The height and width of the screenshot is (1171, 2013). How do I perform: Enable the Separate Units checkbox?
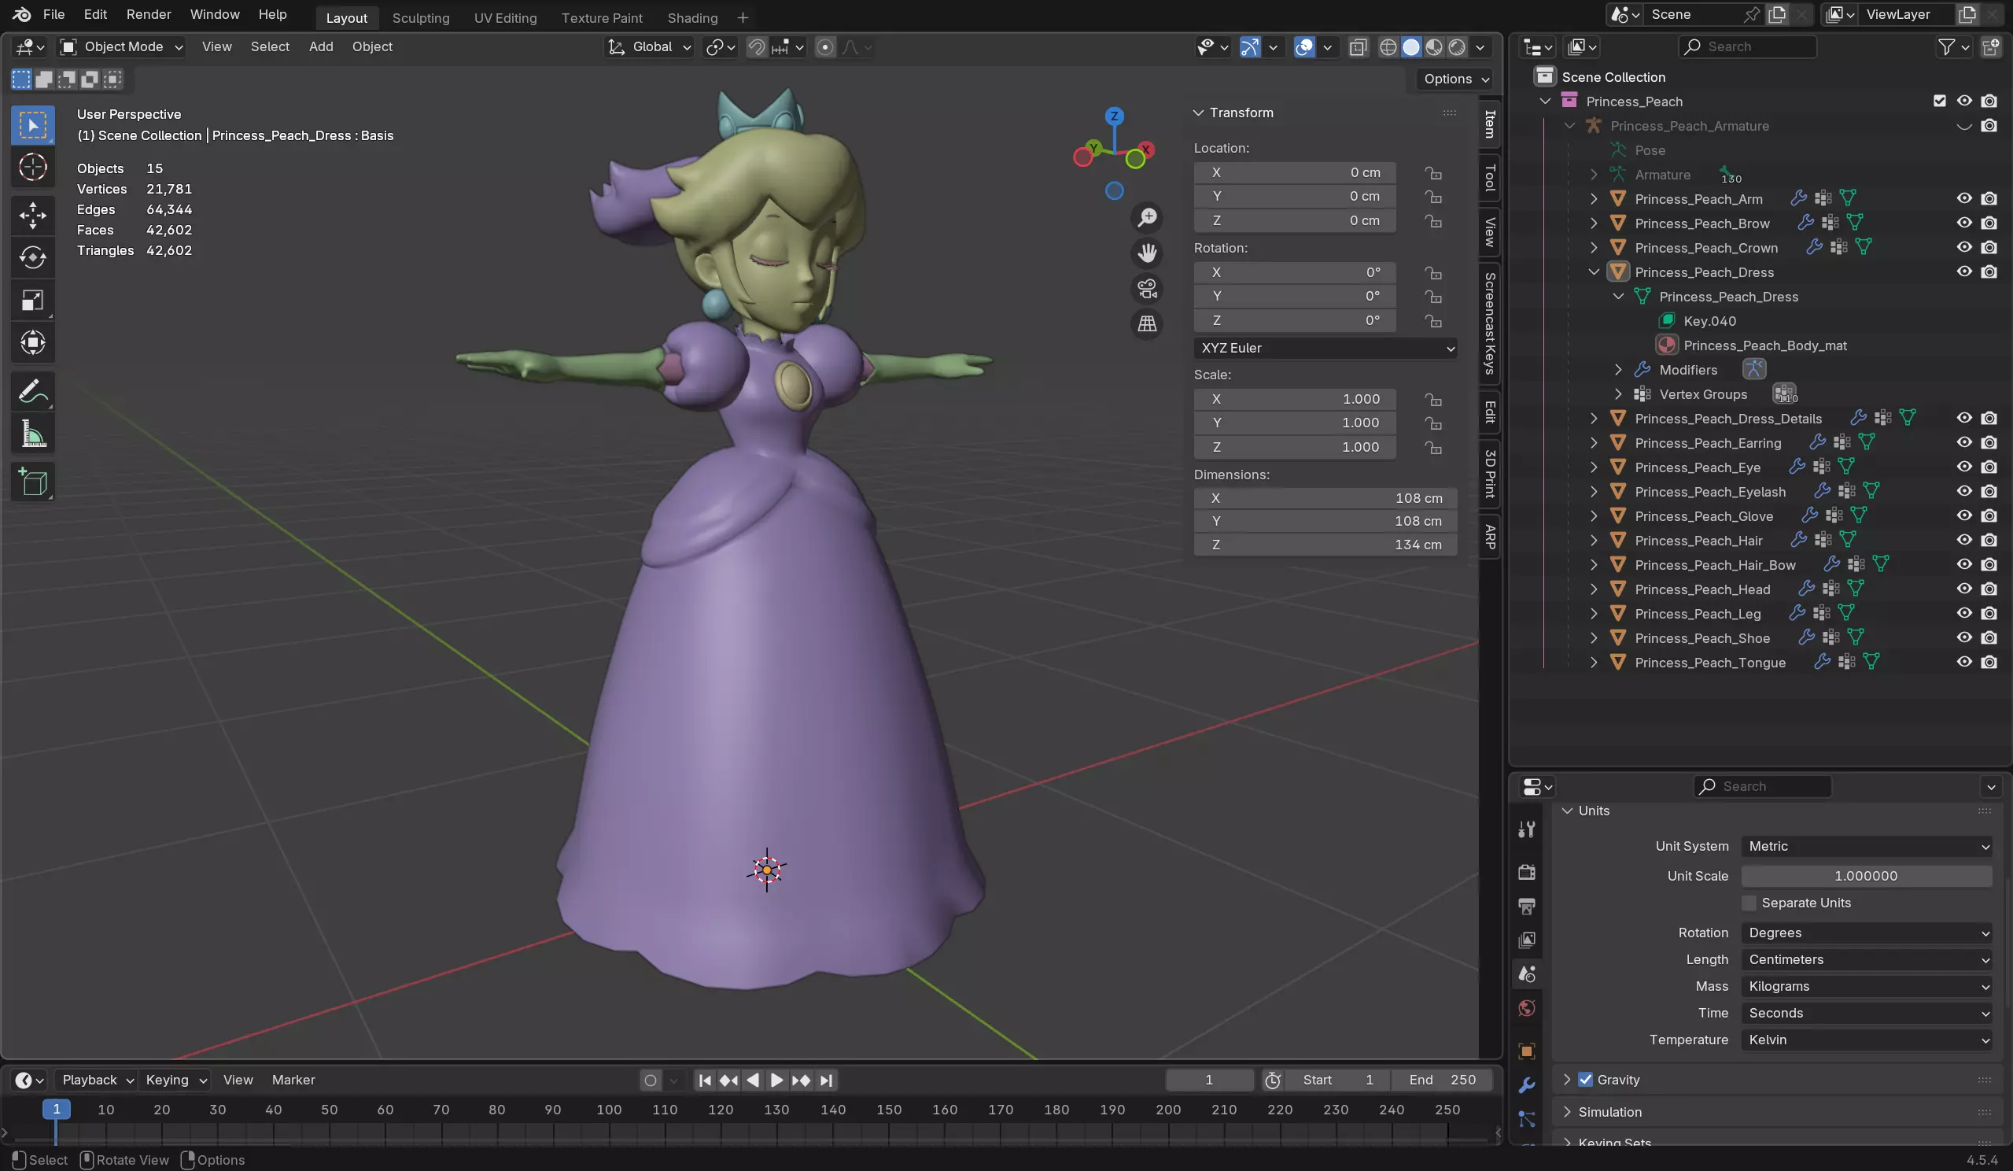[x=1749, y=903]
